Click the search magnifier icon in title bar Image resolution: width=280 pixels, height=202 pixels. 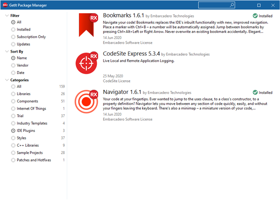click(232, 5)
